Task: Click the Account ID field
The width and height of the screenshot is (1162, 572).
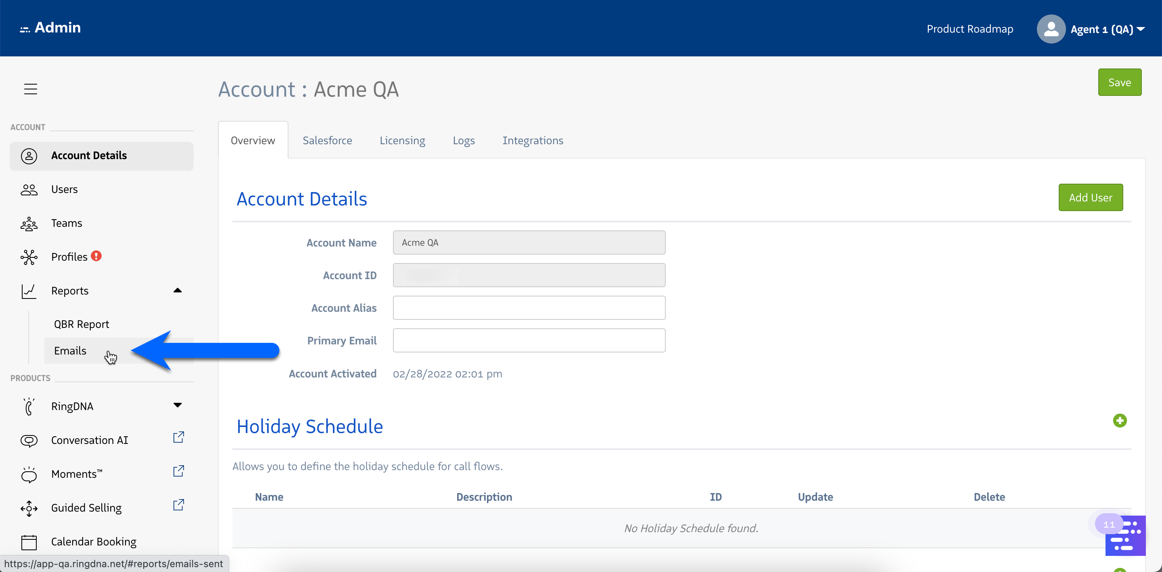Action: [529, 275]
